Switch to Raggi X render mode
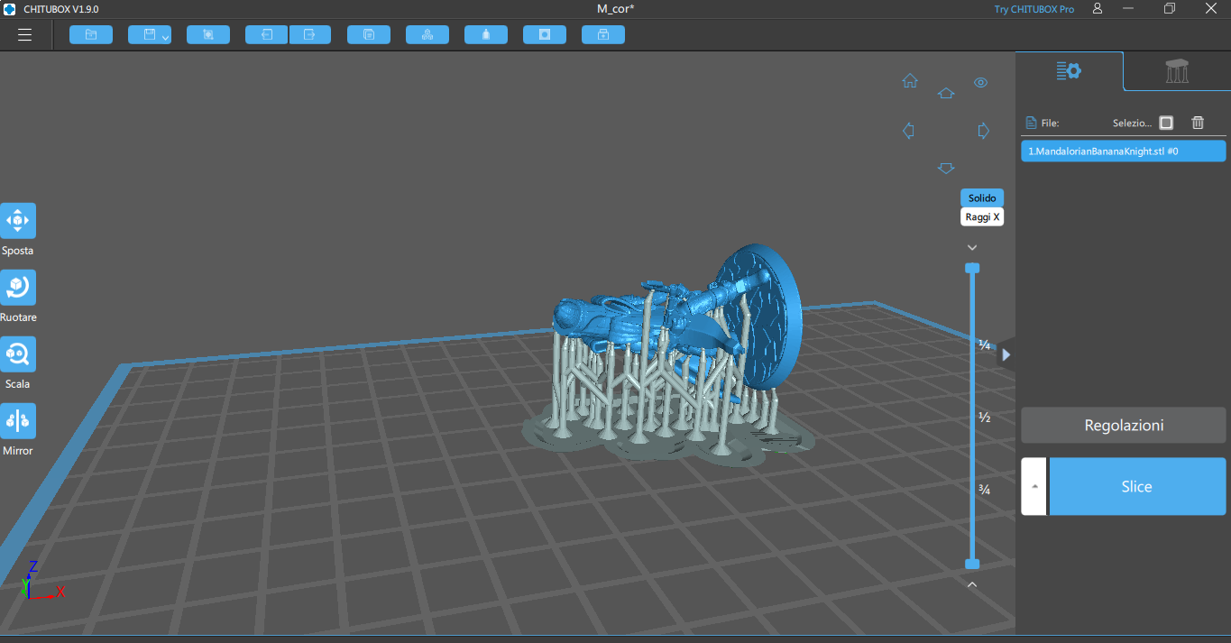 tap(982, 217)
